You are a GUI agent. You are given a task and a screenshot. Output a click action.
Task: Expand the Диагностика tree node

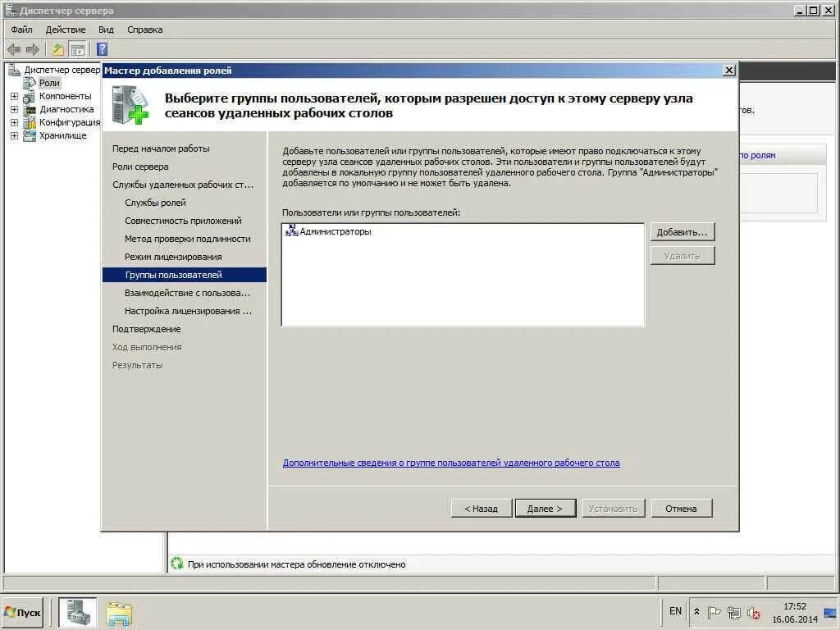pos(14,108)
